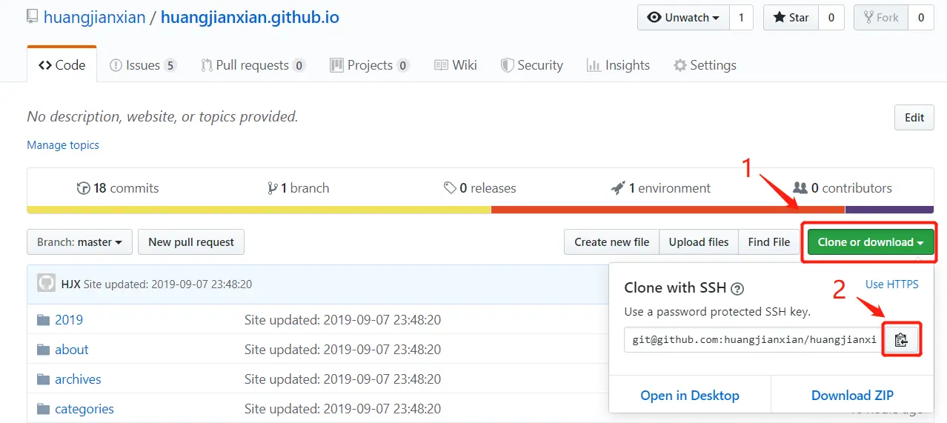The height and width of the screenshot is (423, 947).
Task: Open the Security tab
Action: [x=532, y=65]
